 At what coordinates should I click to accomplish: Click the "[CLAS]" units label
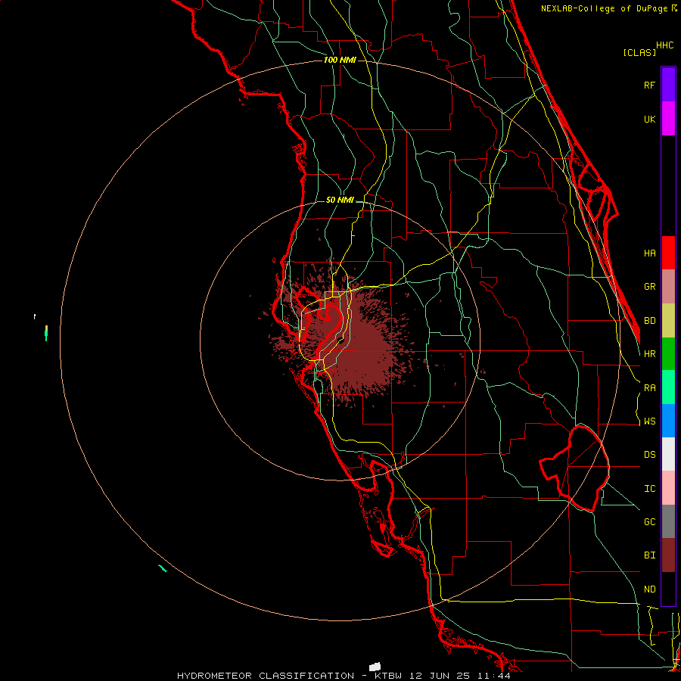click(x=639, y=52)
